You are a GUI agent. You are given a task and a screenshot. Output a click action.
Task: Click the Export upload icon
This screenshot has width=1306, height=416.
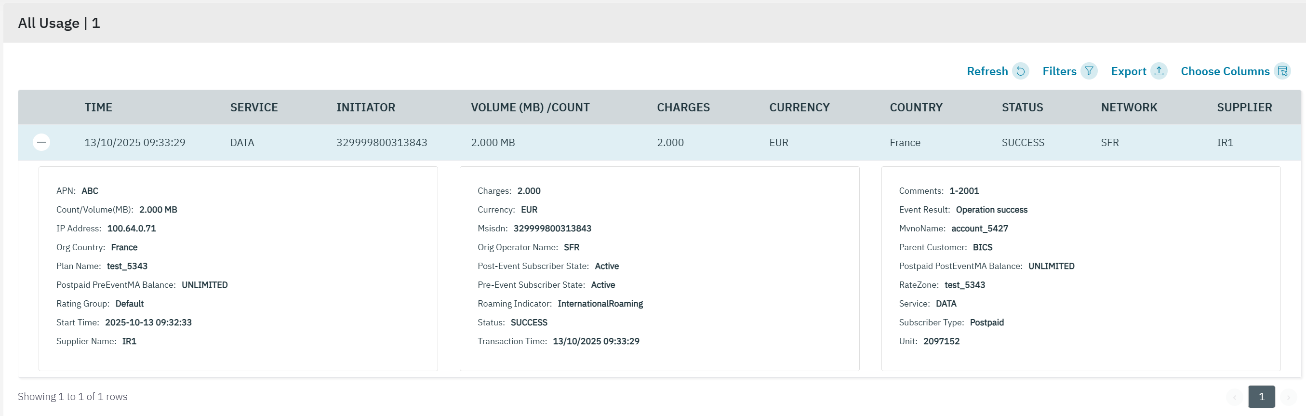[1159, 71]
